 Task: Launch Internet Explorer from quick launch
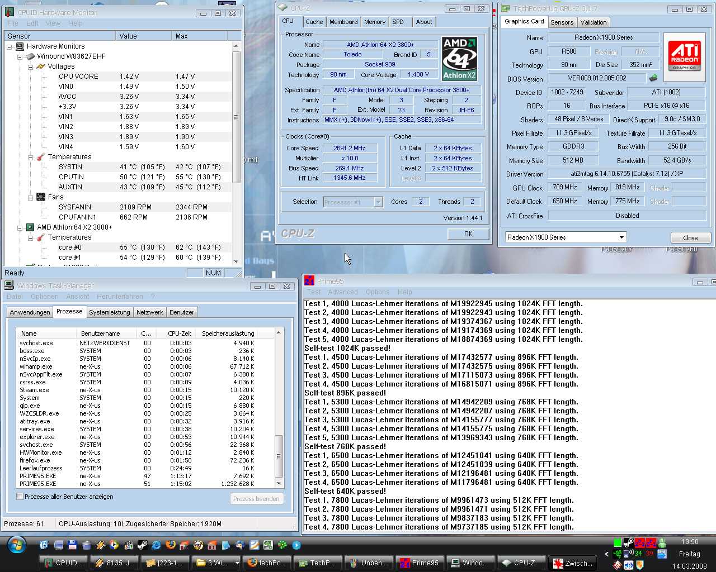click(156, 545)
